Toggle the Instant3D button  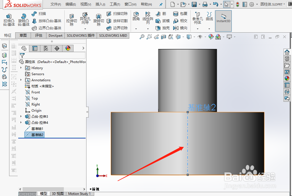pyautogui.click(x=223, y=21)
